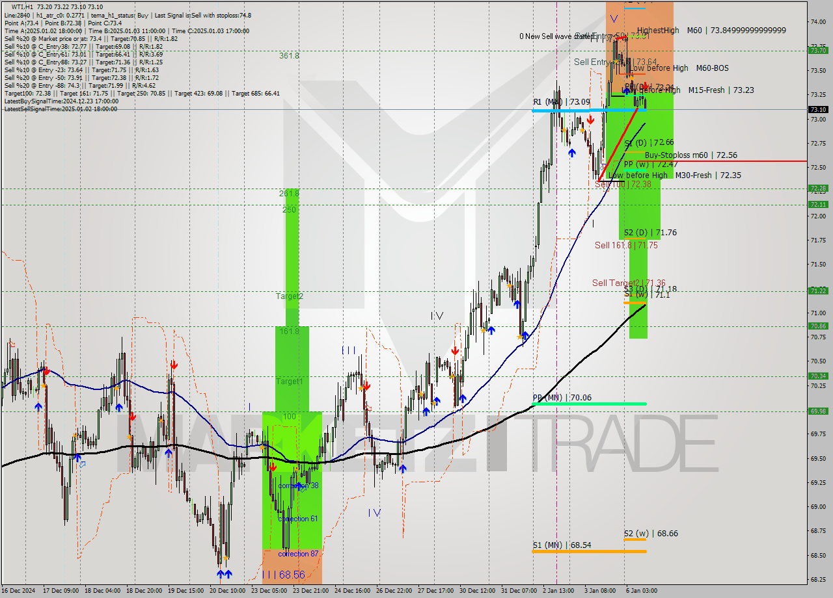The width and height of the screenshot is (833, 598).
Task: Click the 26 Dec 22:00 time axis label
Action: tap(395, 591)
